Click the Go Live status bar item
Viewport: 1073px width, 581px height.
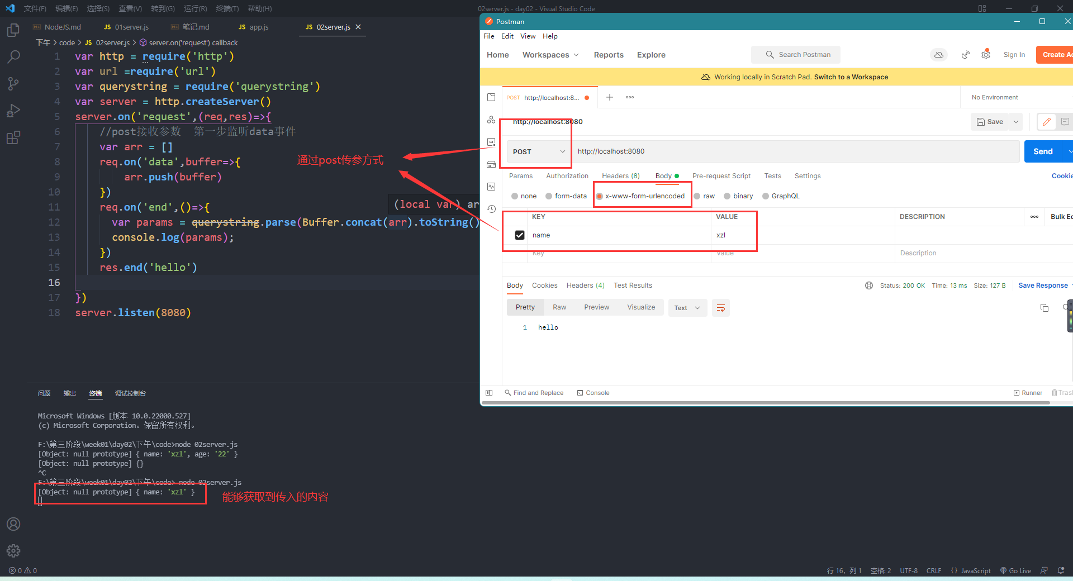(1015, 570)
